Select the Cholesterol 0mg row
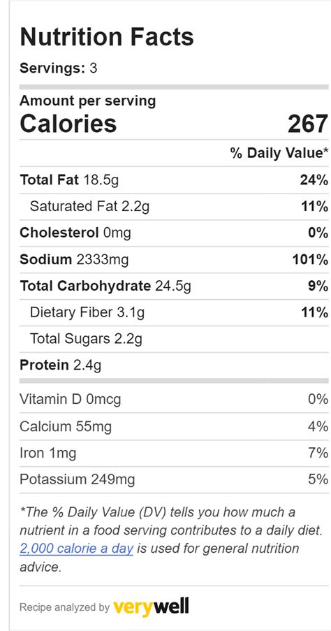 174,233
